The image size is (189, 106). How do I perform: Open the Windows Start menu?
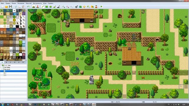click(3, 105)
